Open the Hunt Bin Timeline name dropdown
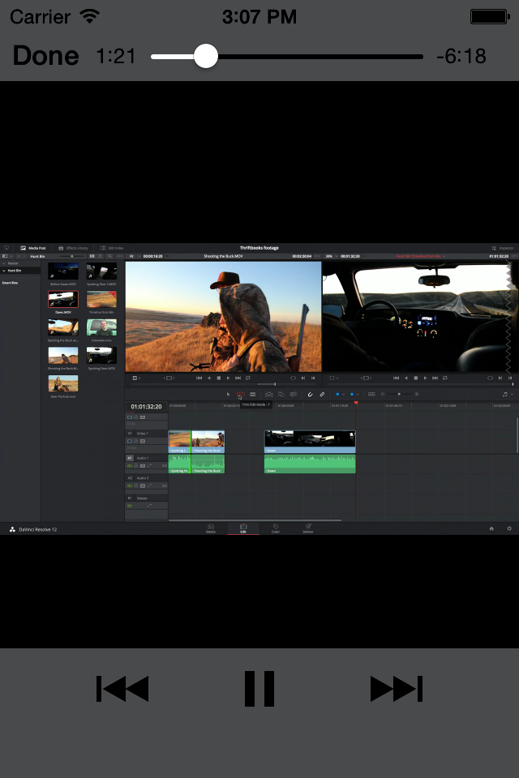Image resolution: width=519 pixels, height=778 pixels. (421, 256)
